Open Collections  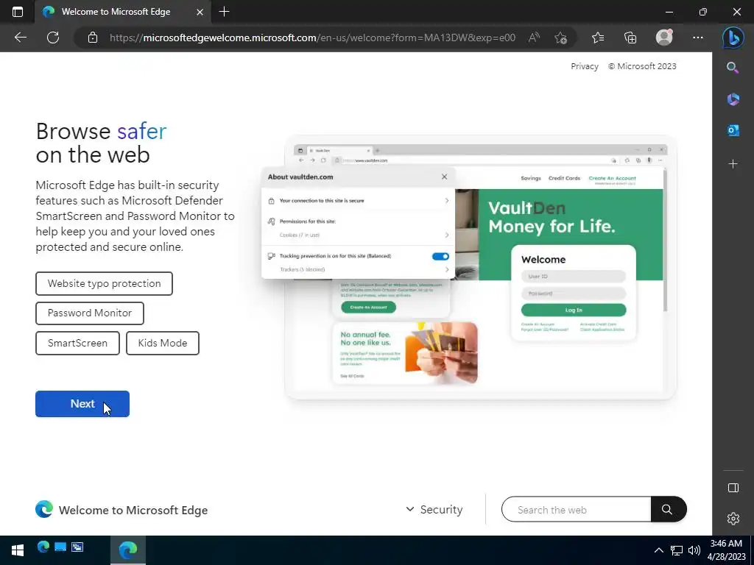click(x=630, y=38)
